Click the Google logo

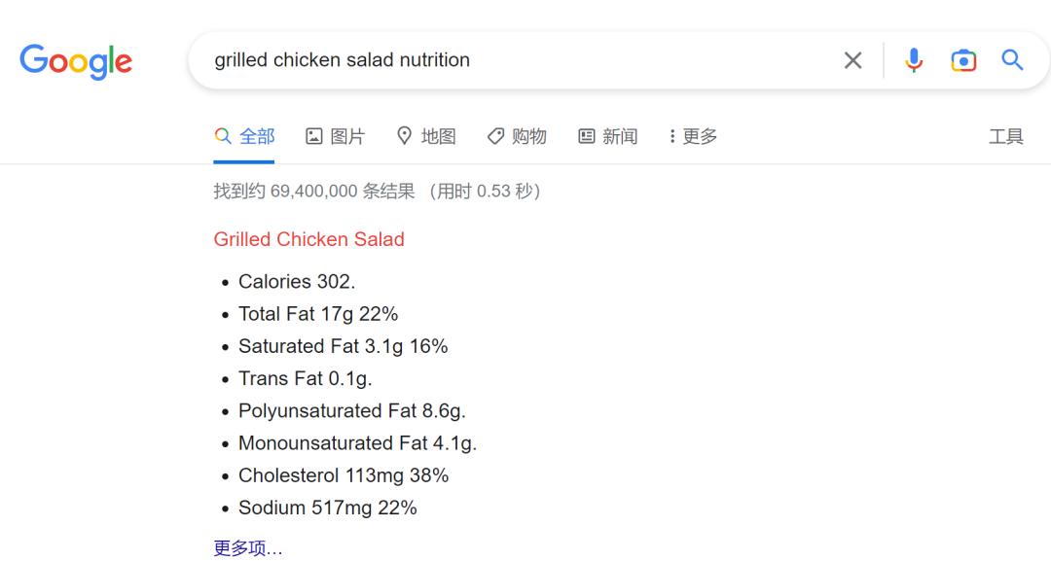click(x=76, y=61)
